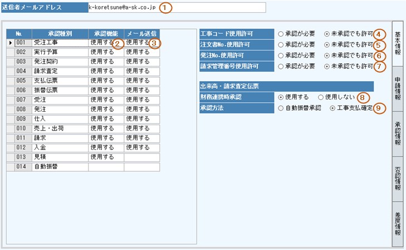Select '承認が必要' for 注文書No.使用許可
406x250 pixels.
[x=281, y=45]
